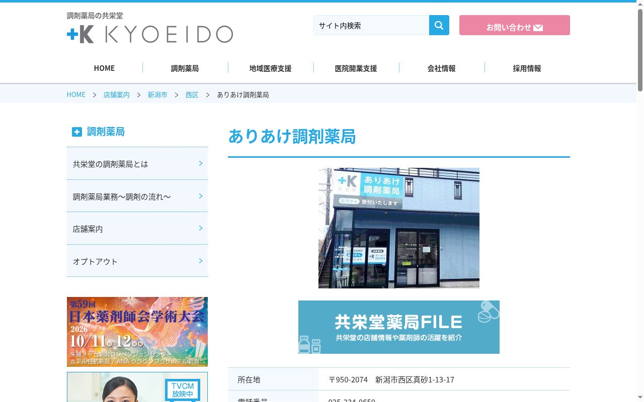Go to 新潟市 breadcrumb link
This screenshot has height=402, width=644.
coord(157,94)
